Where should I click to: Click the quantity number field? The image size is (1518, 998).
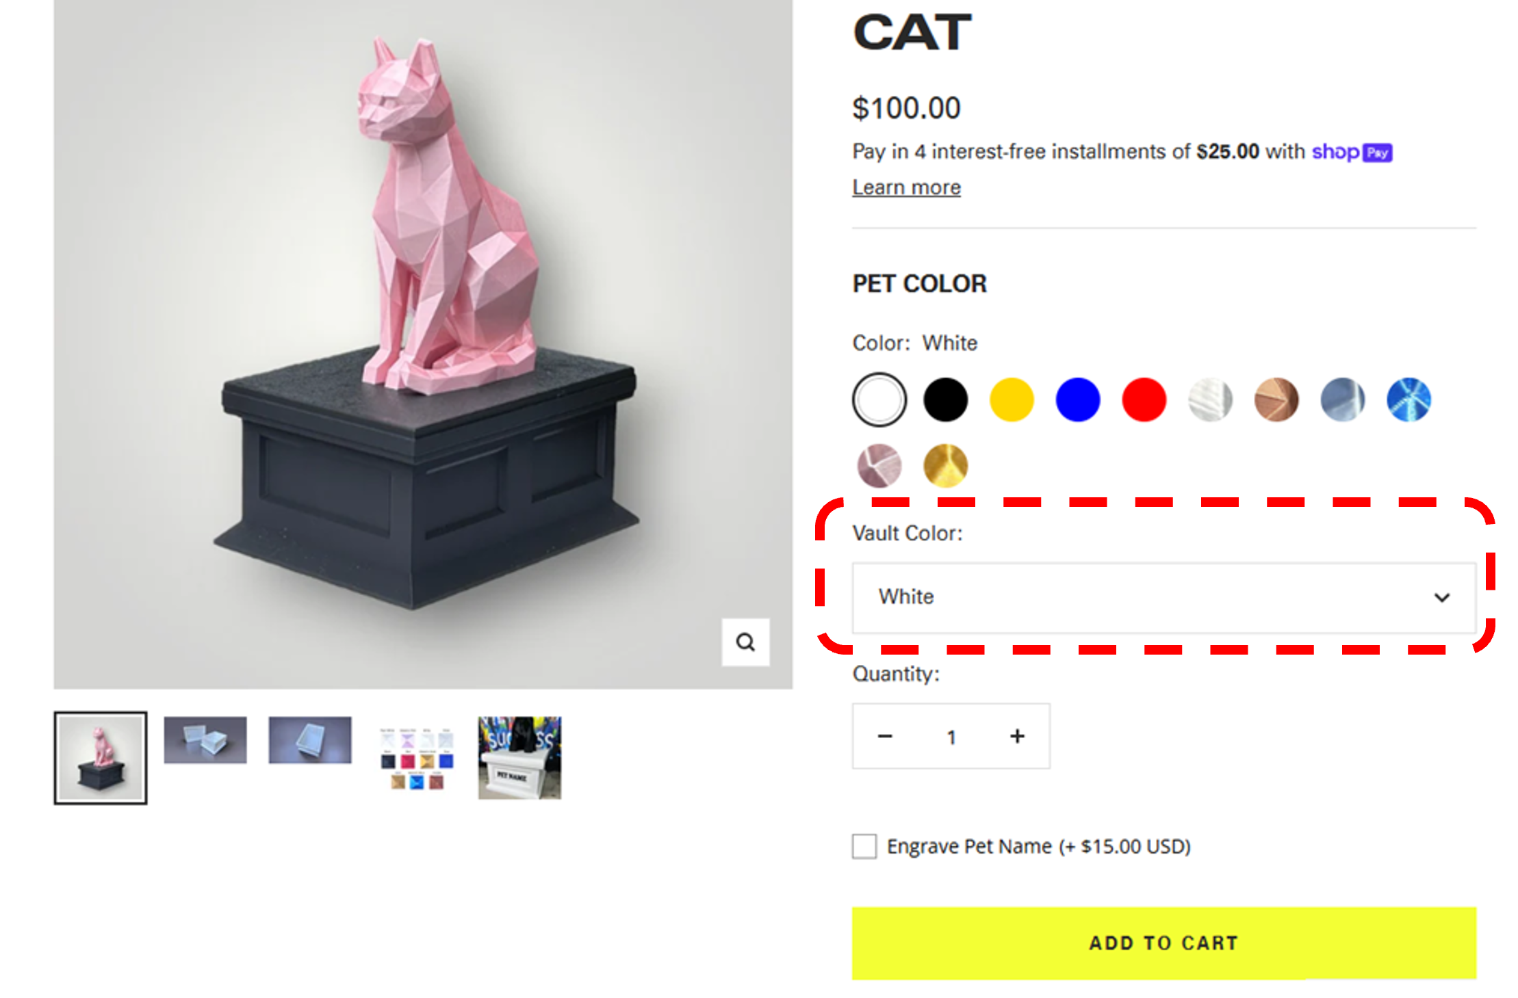coord(951,737)
